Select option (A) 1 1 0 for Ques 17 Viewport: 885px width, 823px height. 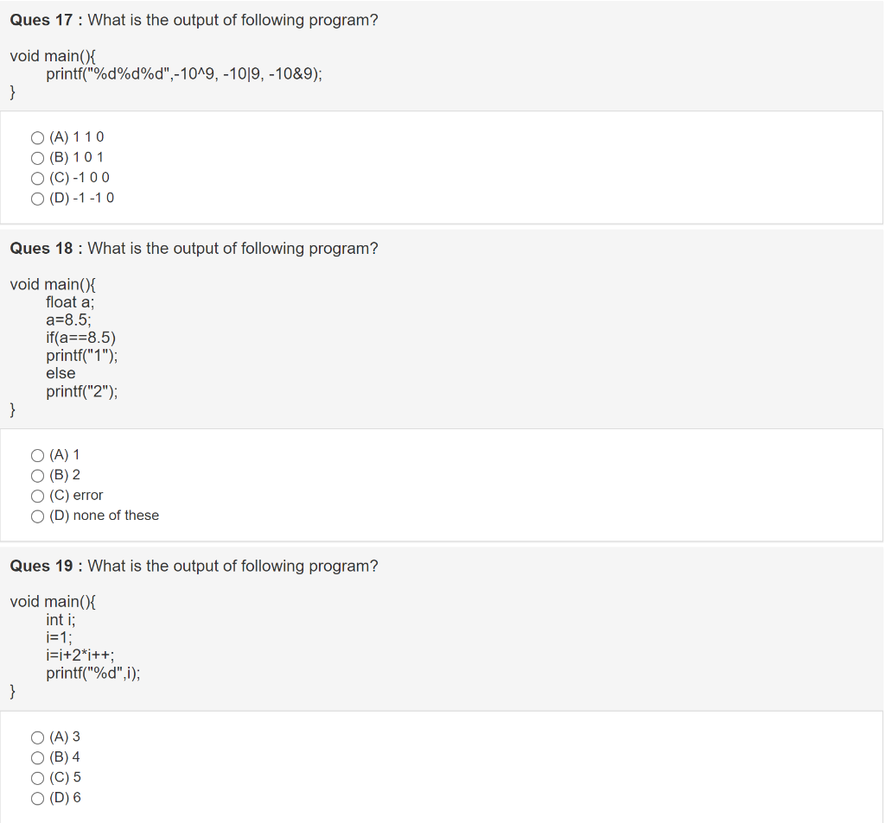pyautogui.click(x=38, y=136)
